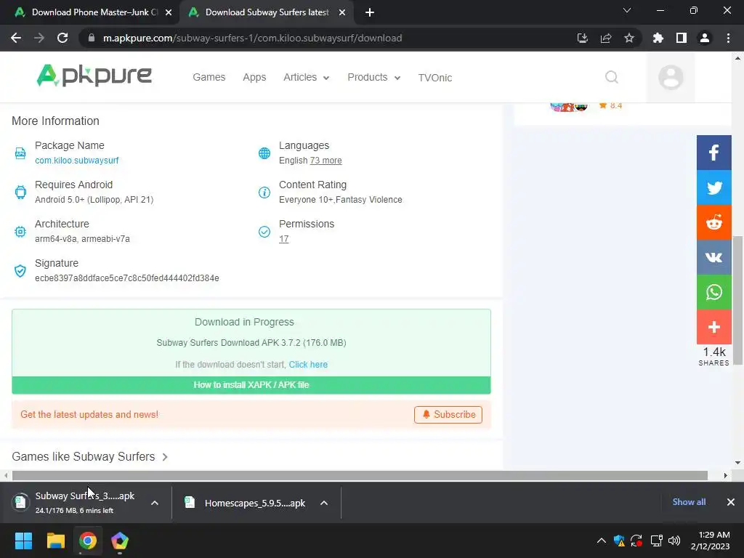Click the Games like Subway Surfers heading
This screenshot has height=558, width=744.
(83, 456)
